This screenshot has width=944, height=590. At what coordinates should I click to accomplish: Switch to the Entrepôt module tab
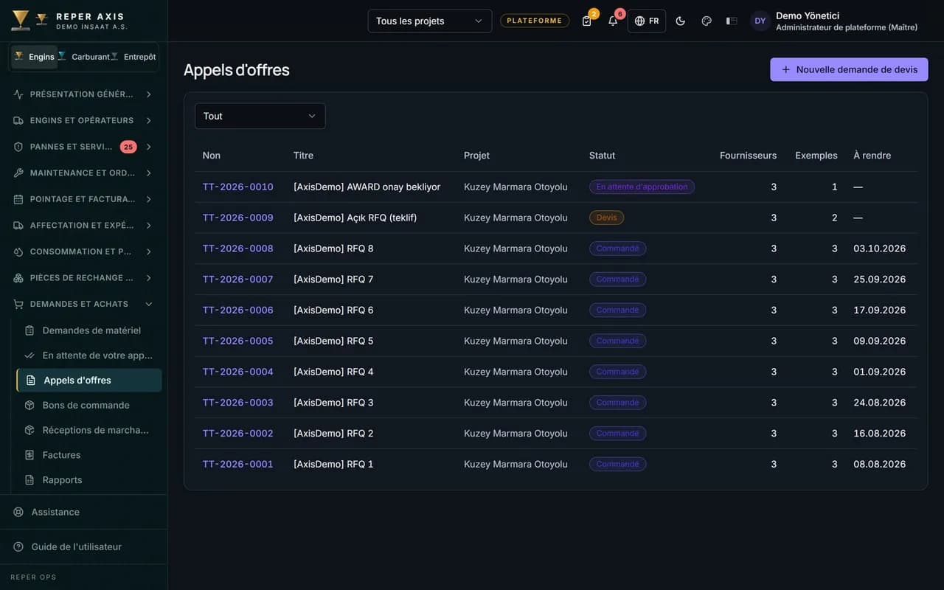pyautogui.click(x=134, y=57)
